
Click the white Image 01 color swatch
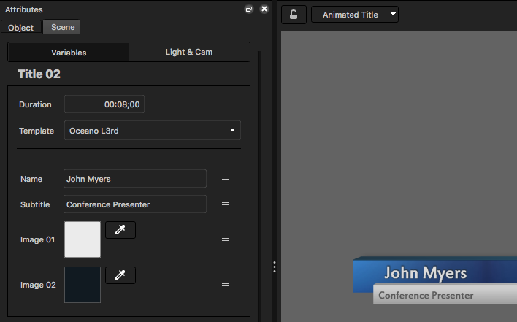point(83,239)
